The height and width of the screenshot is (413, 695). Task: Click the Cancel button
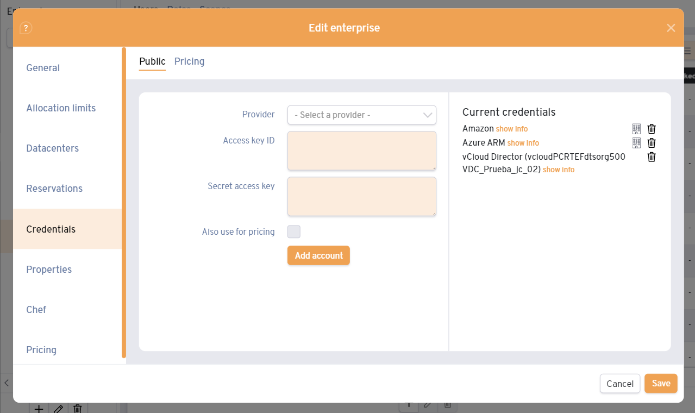tap(620, 384)
